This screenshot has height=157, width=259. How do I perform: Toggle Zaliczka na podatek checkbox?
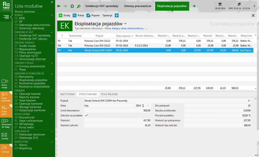(86, 115)
